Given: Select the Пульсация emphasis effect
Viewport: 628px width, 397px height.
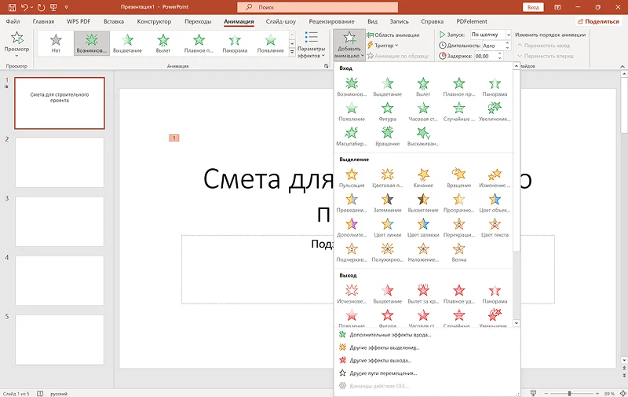Looking at the screenshot, I should click(x=352, y=176).
